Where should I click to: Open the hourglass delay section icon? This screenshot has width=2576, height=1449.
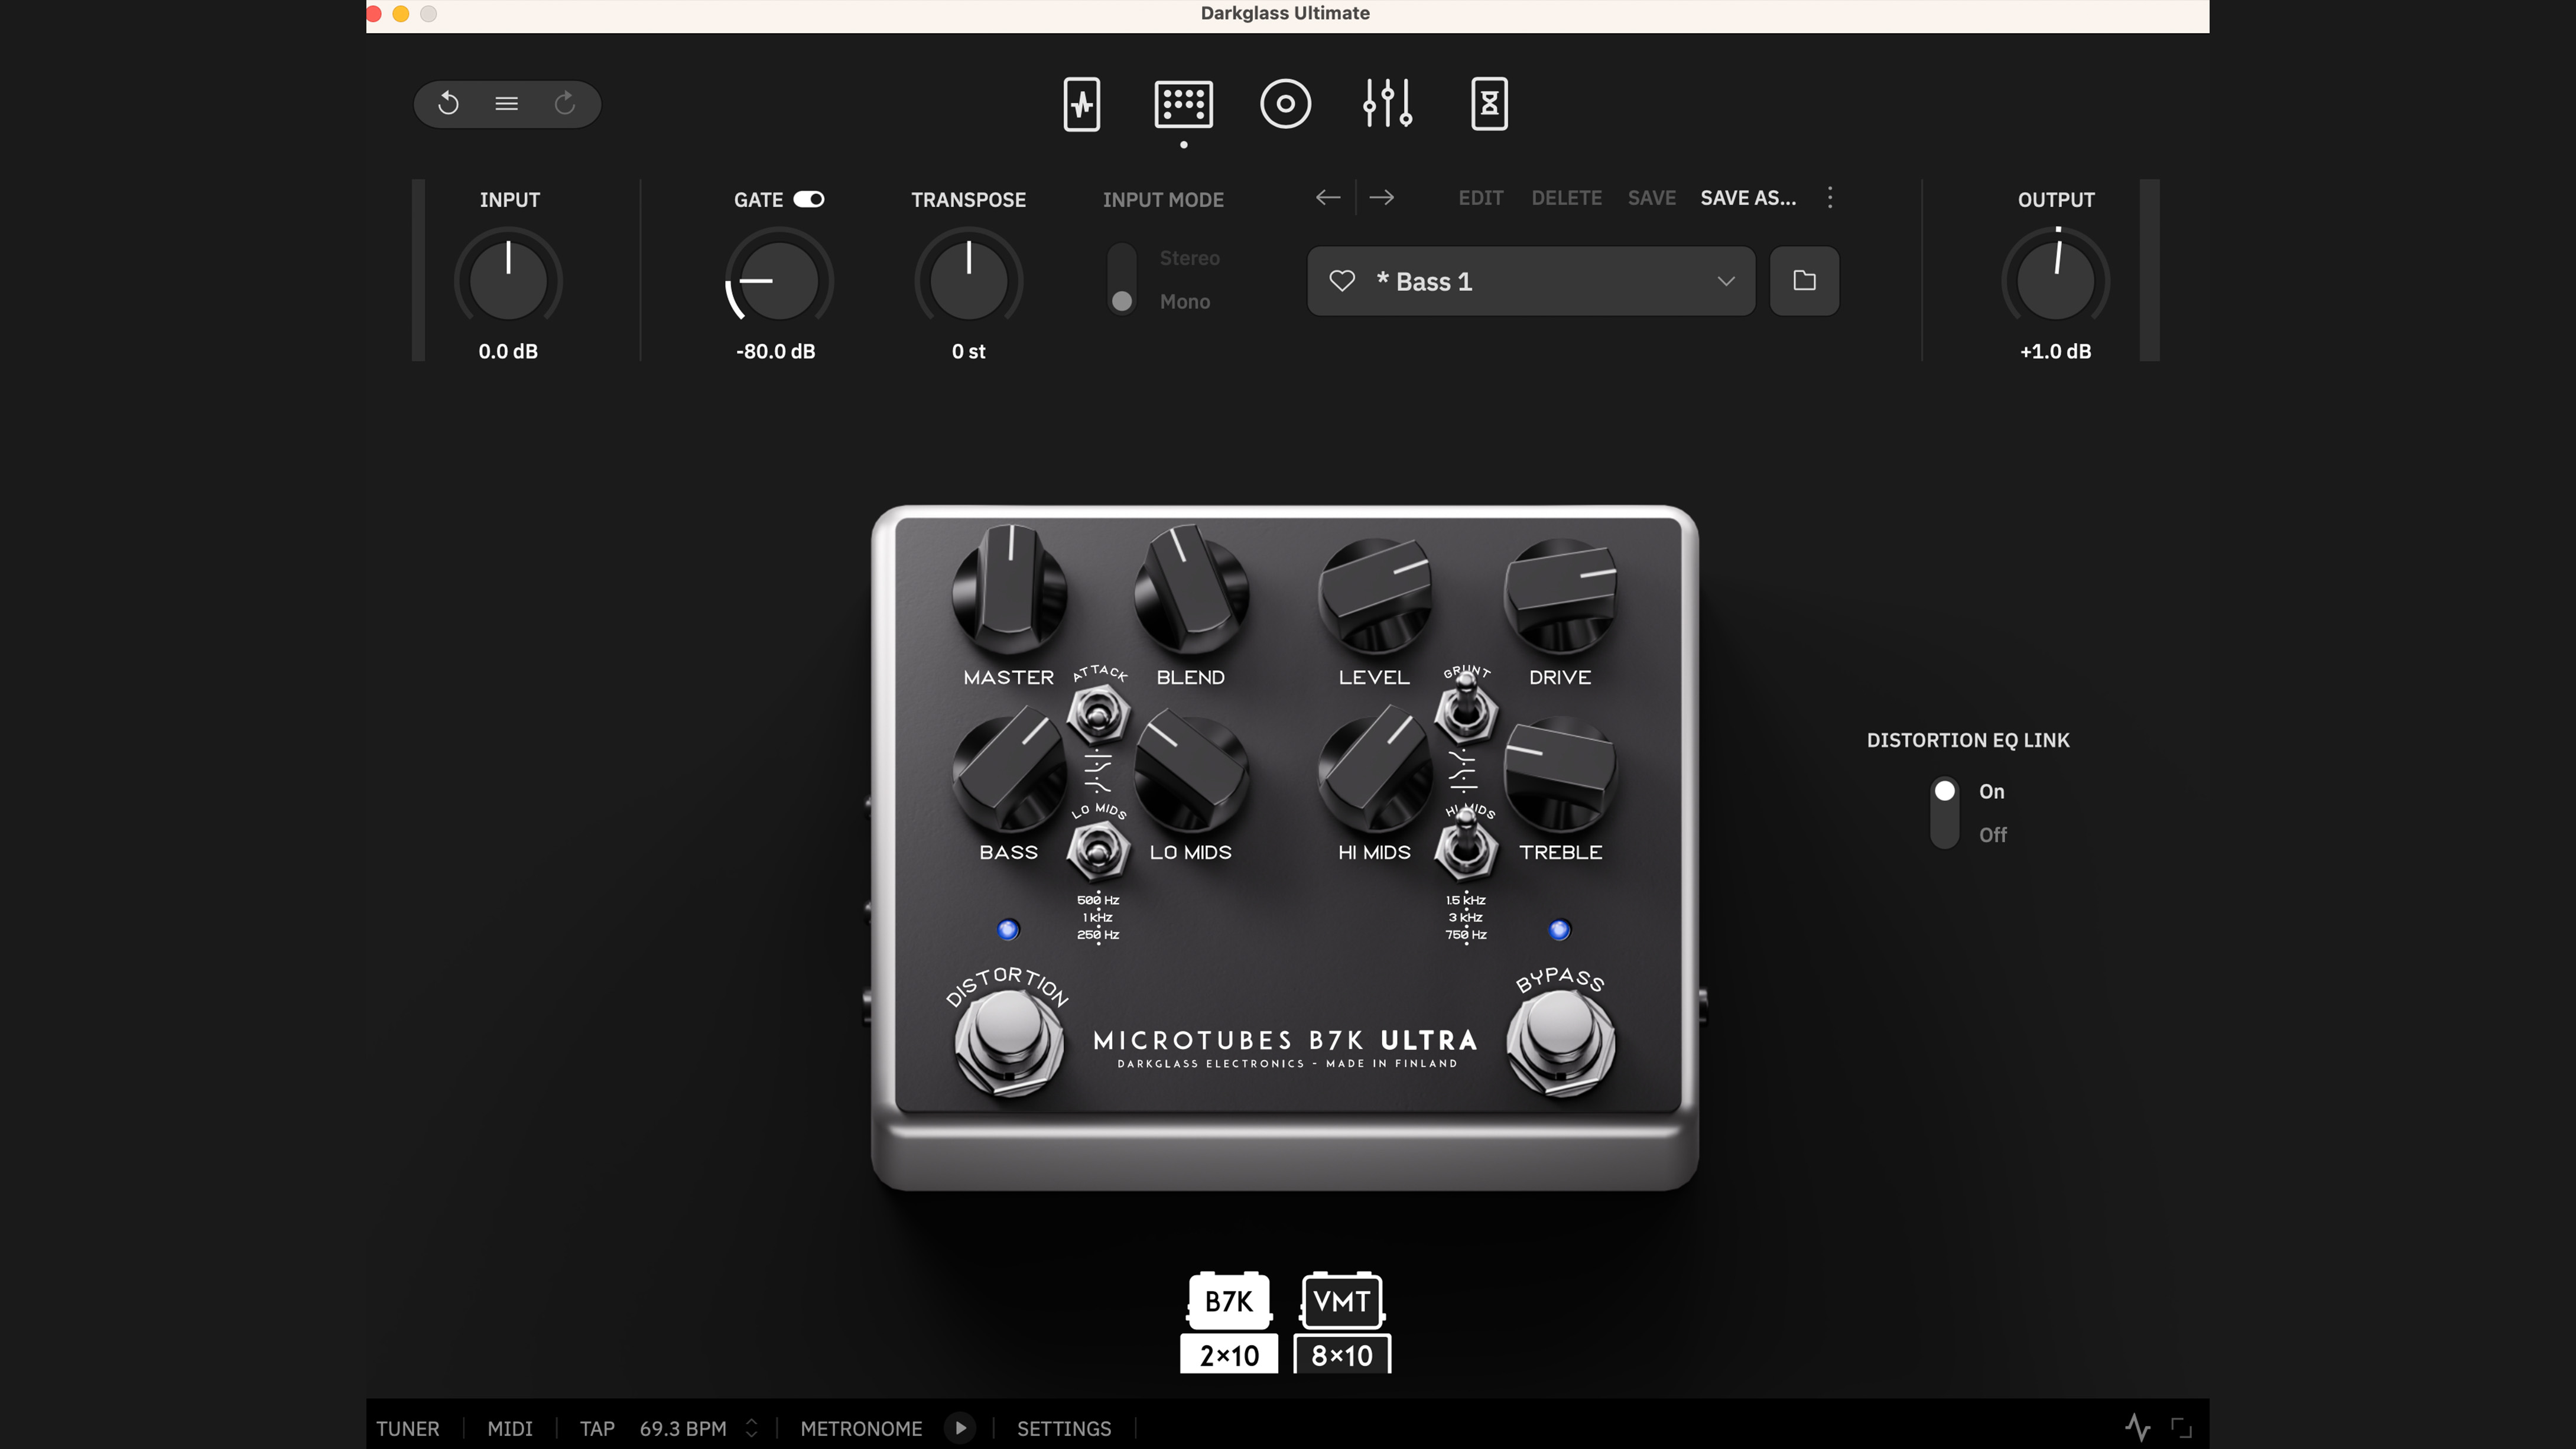(1489, 104)
